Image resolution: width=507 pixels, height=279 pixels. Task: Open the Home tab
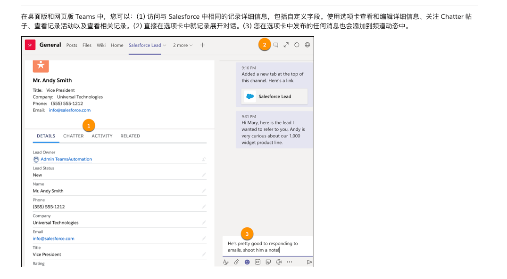(117, 45)
